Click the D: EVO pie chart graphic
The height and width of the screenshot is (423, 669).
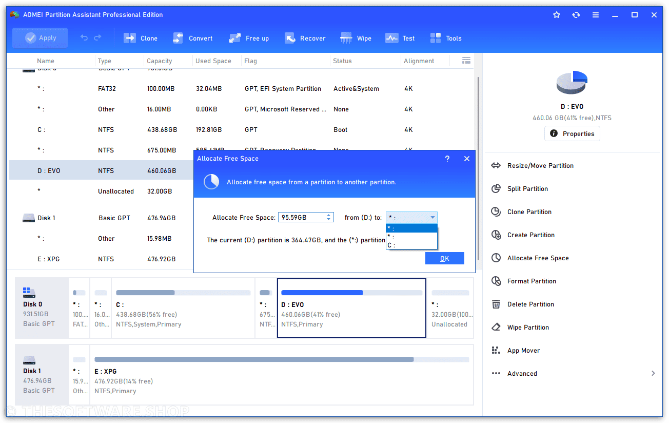(572, 82)
